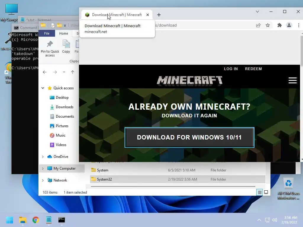303x227 pixels.
Task: Open the Home ribbon tab in Explorer
Action: point(64,33)
